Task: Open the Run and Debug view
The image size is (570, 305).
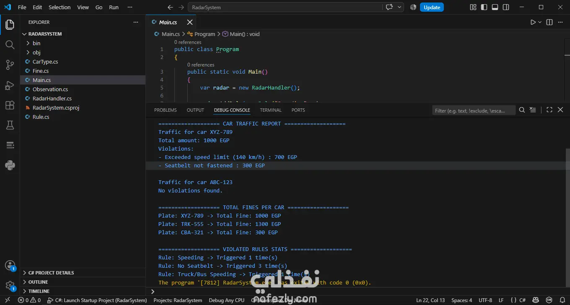Action: 10,85
